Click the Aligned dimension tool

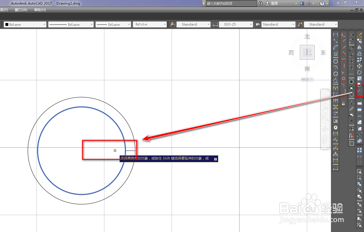coord(335,41)
